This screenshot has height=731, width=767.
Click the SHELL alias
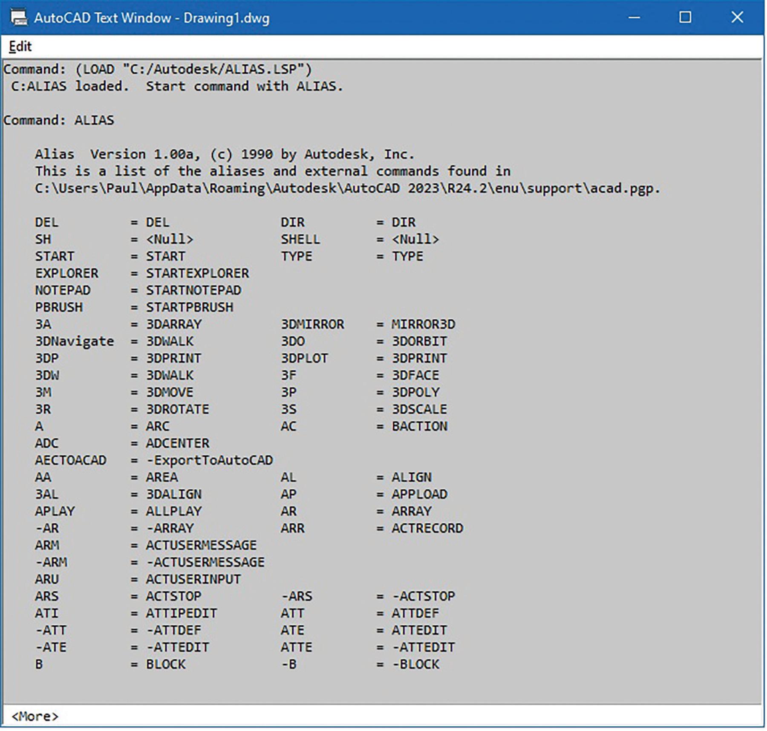(x=300, y=240)
